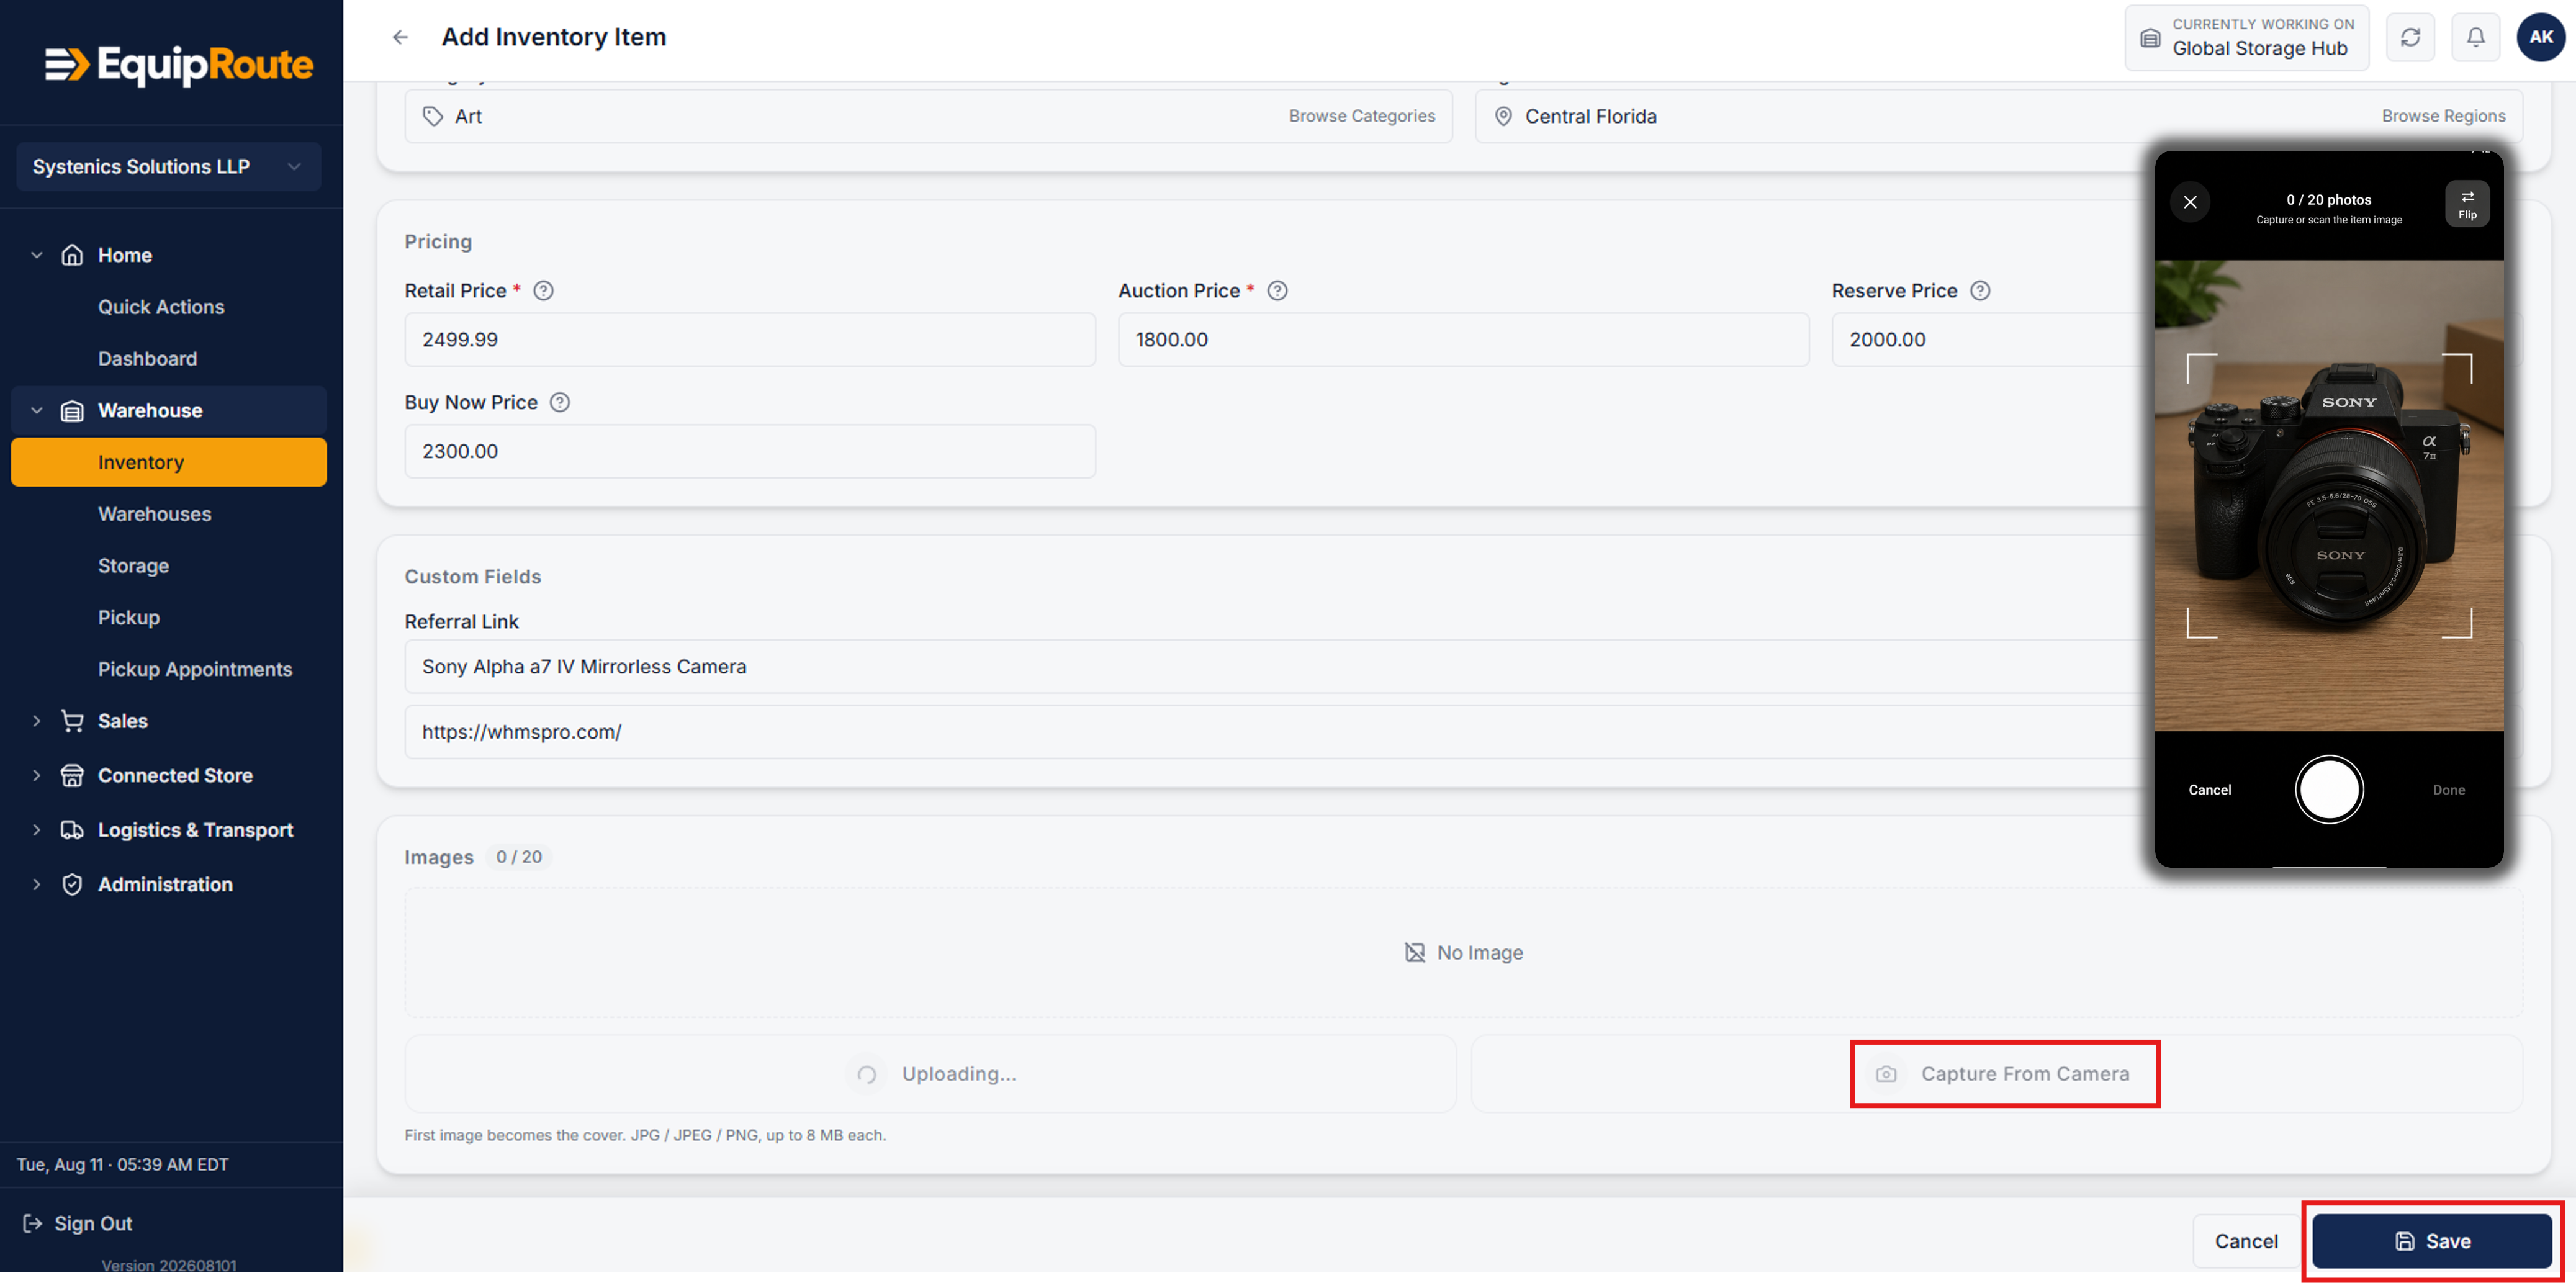Open the AK user avatar menu
Image resolution: width=2576 pixels, height=1283 pixels.
click(2540, 37)
